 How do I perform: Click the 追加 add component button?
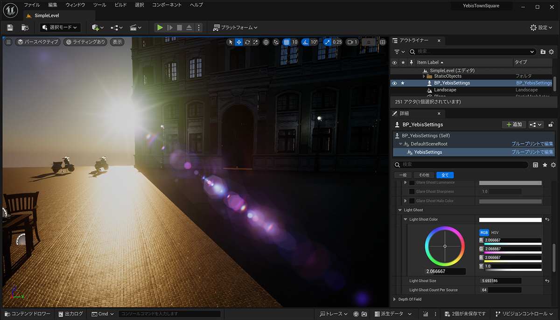(x=514, y=125)
